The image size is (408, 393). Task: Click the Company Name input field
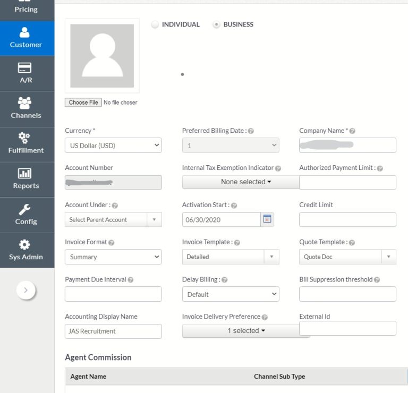click(347, 145)
